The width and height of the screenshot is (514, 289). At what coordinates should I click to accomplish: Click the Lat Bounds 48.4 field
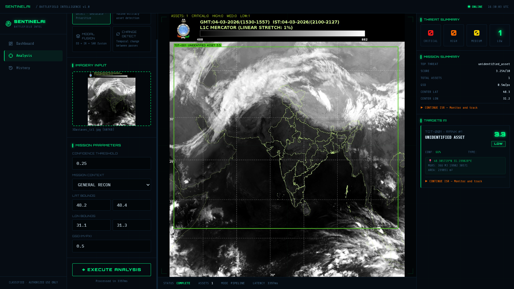coord(132,205)
